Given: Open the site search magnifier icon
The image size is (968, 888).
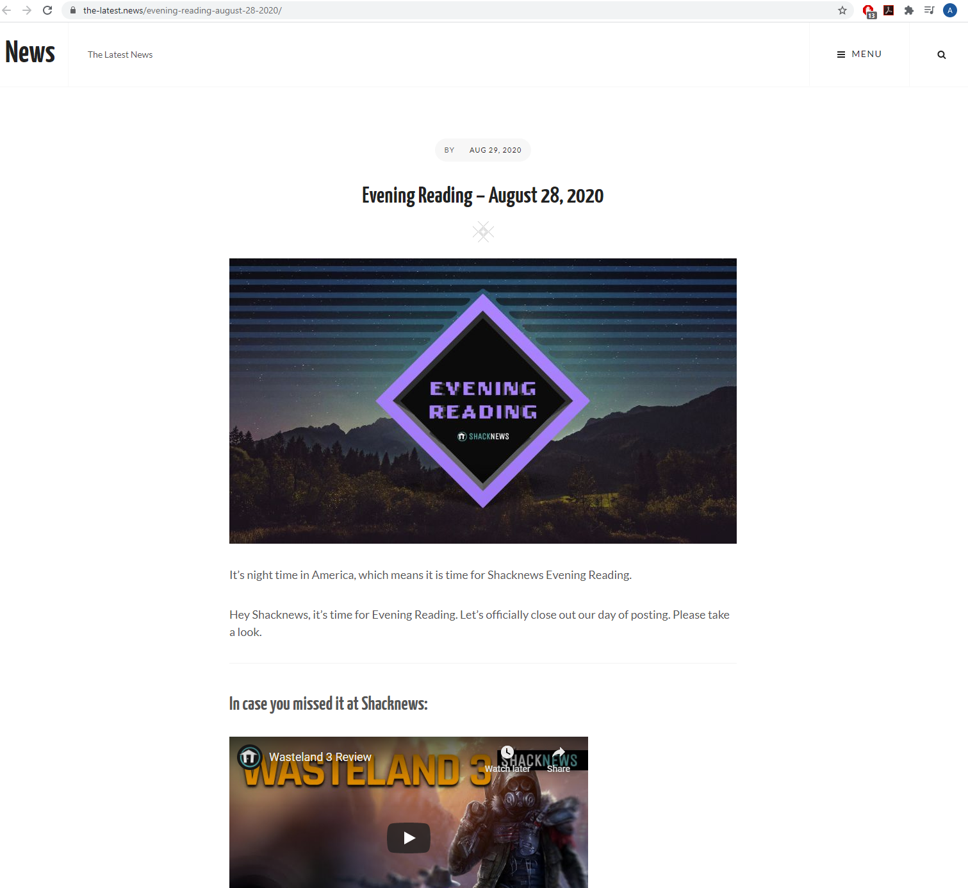Looking at the screenshot, I should [x=942, y=54].
